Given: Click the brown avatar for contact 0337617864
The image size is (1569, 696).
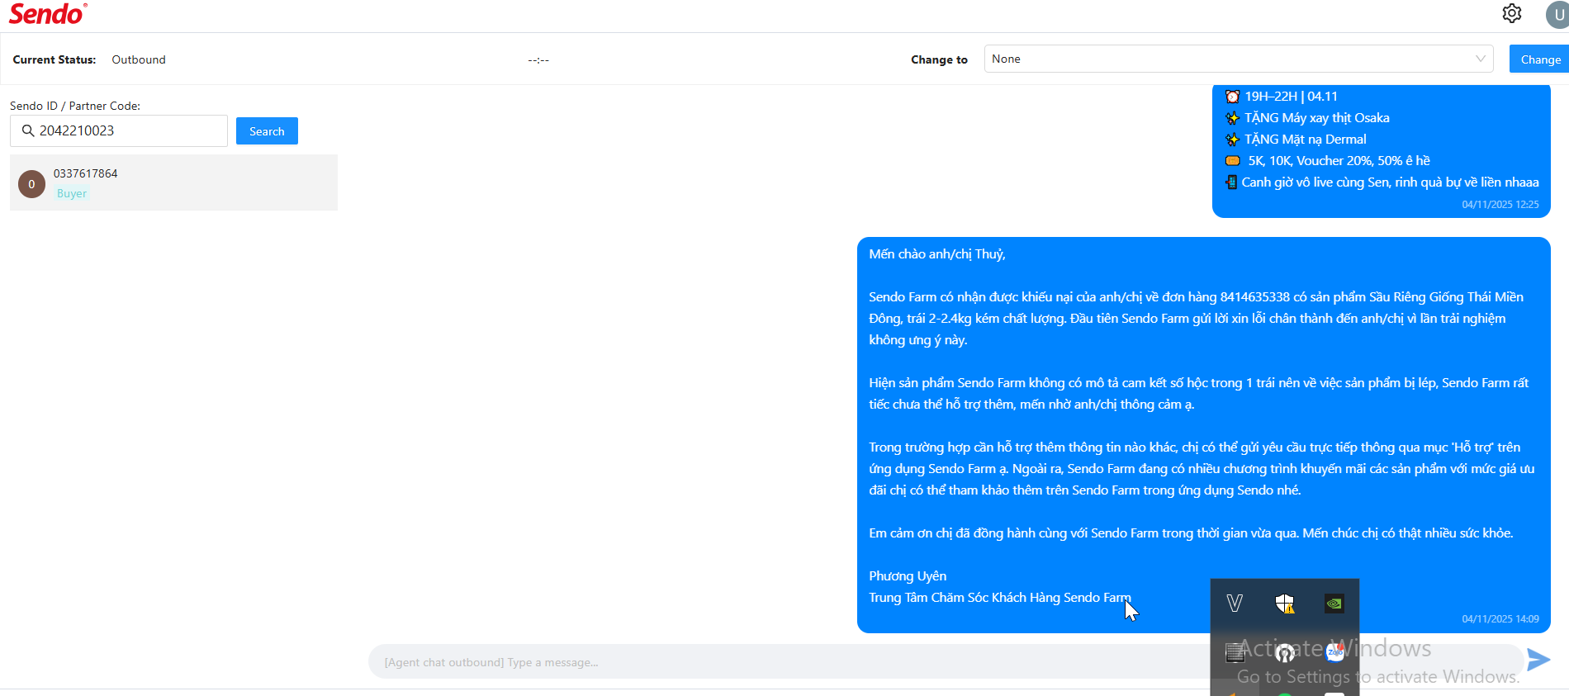Looking at the screenshot, I should point(31,183).
